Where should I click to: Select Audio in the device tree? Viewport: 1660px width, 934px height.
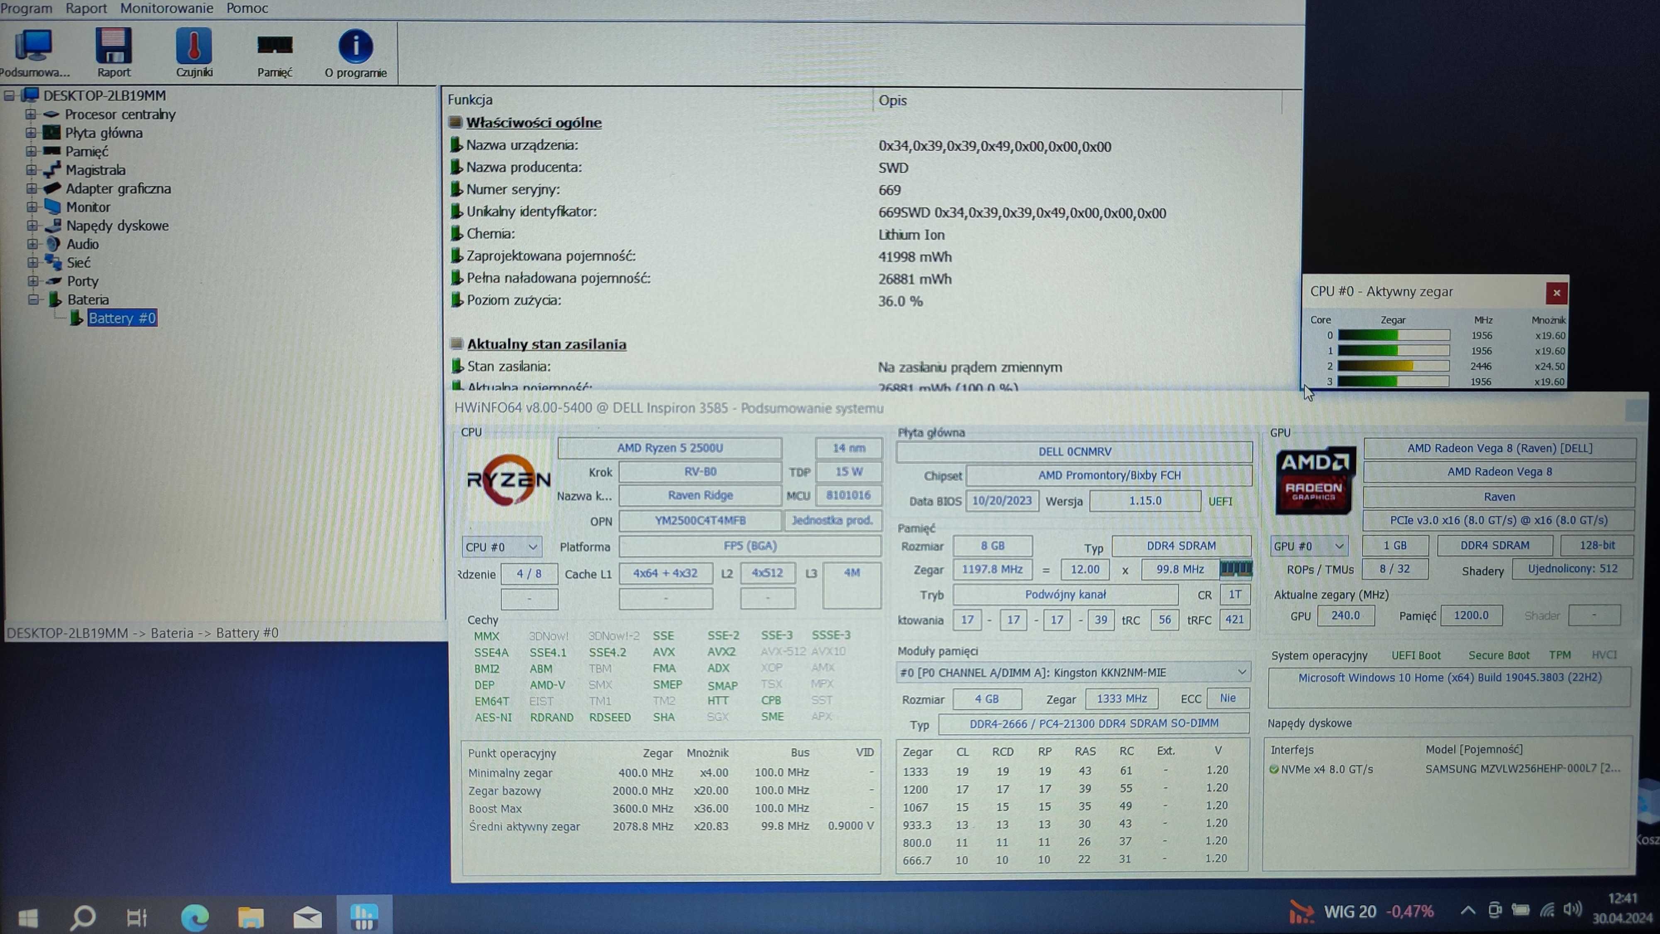click(x=83, y=244)
